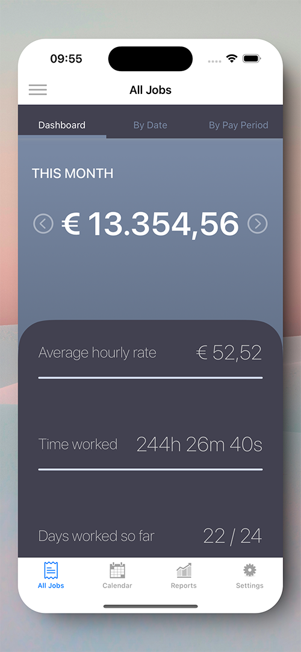Tap the All Jobs title
Screen dimensions: 301x652
150,90
